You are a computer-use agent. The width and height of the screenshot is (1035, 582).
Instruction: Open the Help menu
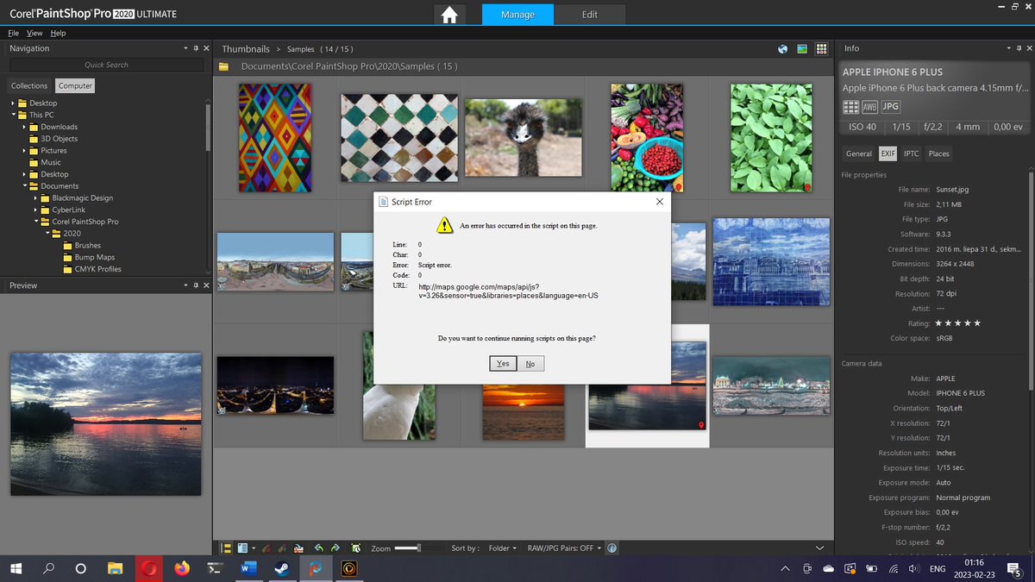58,33
